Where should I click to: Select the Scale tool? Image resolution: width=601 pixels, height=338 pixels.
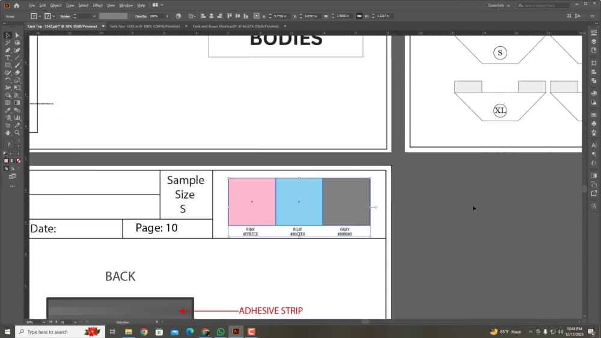[x=17, y=80]
